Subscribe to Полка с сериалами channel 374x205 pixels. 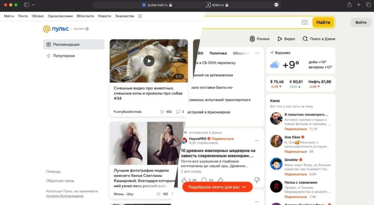click(295, 197)
